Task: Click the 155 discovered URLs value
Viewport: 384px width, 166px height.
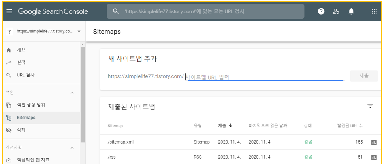Action: point(359,142)
